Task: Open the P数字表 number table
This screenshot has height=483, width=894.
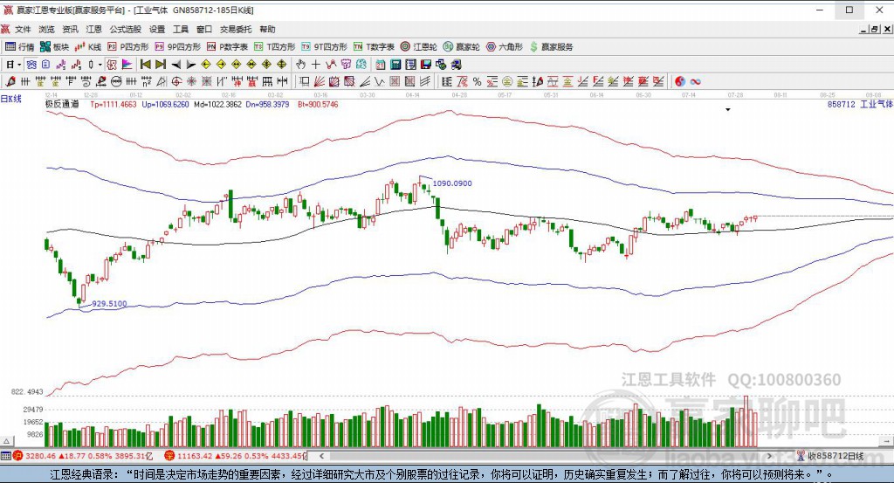Action: pos(227,47)
